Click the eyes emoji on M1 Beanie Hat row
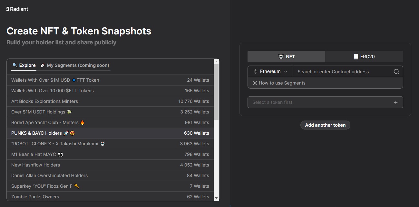The width and height of the screenshot is (419, 207). [60, 154]
